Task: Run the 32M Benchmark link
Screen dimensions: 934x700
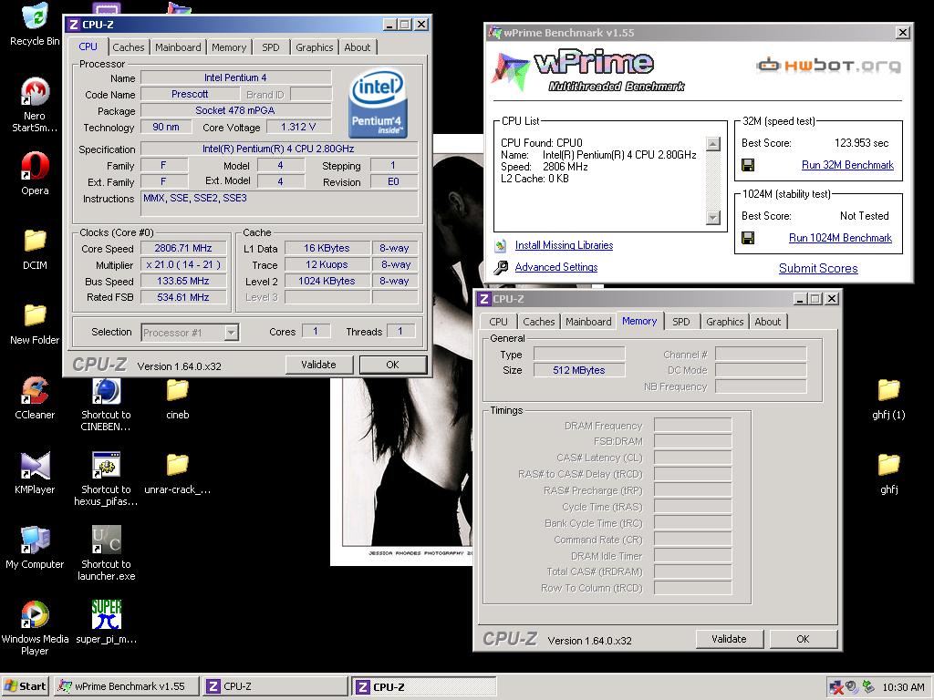Action: [x=847, y=165]
